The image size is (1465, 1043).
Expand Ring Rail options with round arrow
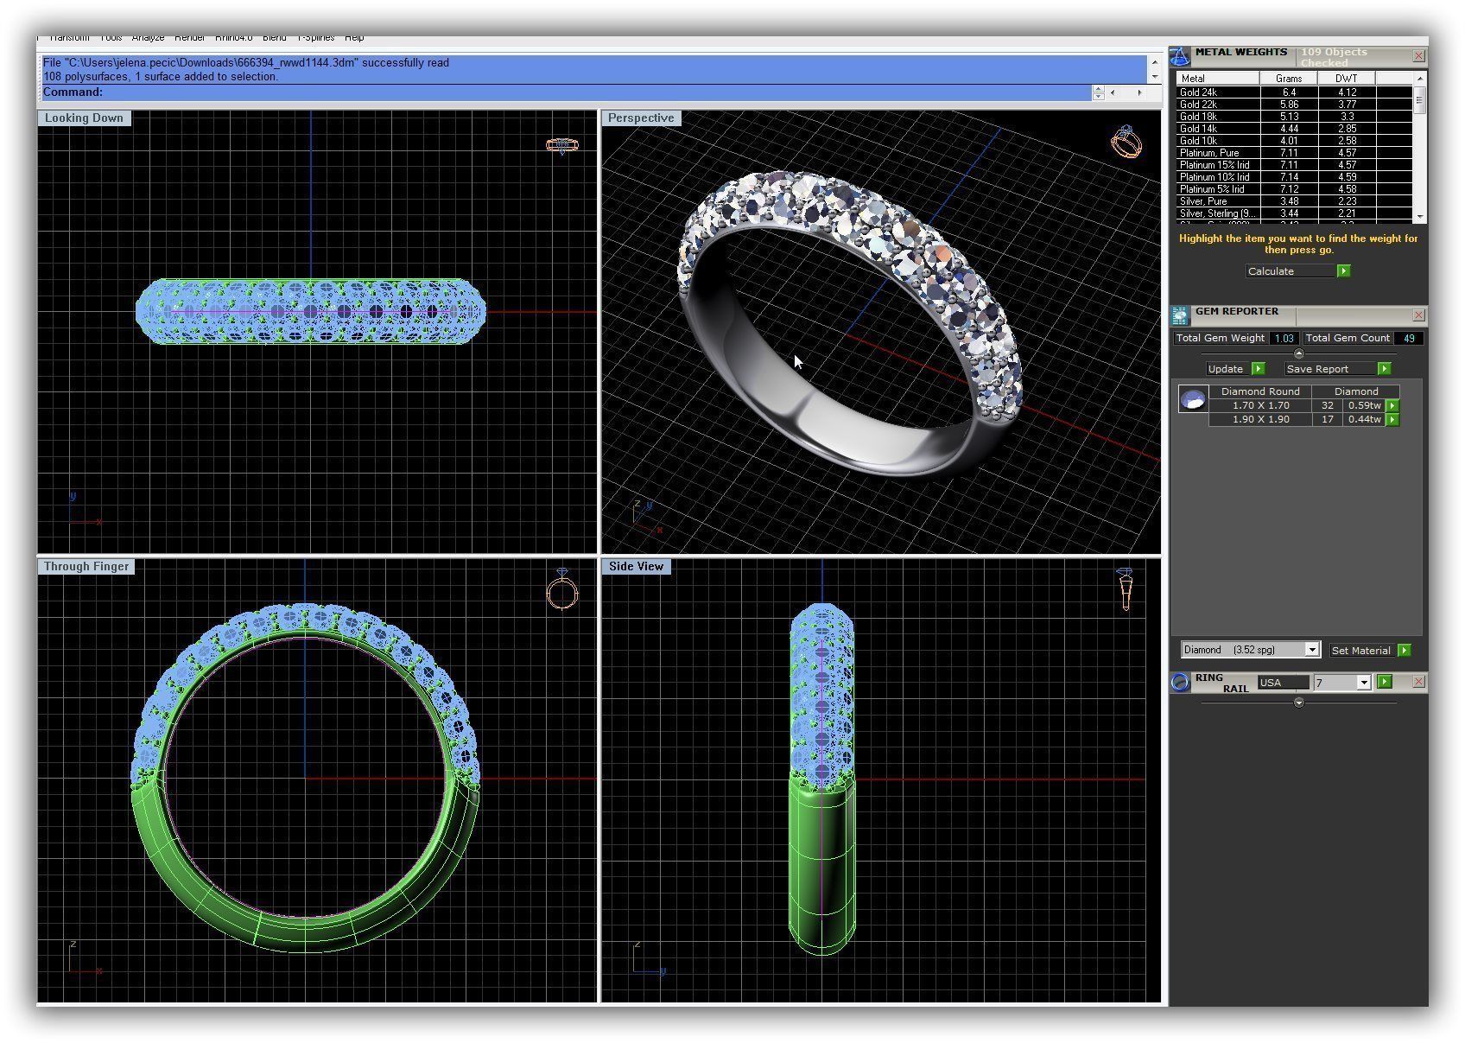pos(1298,703)
